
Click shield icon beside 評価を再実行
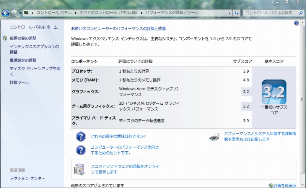point(271,185)
